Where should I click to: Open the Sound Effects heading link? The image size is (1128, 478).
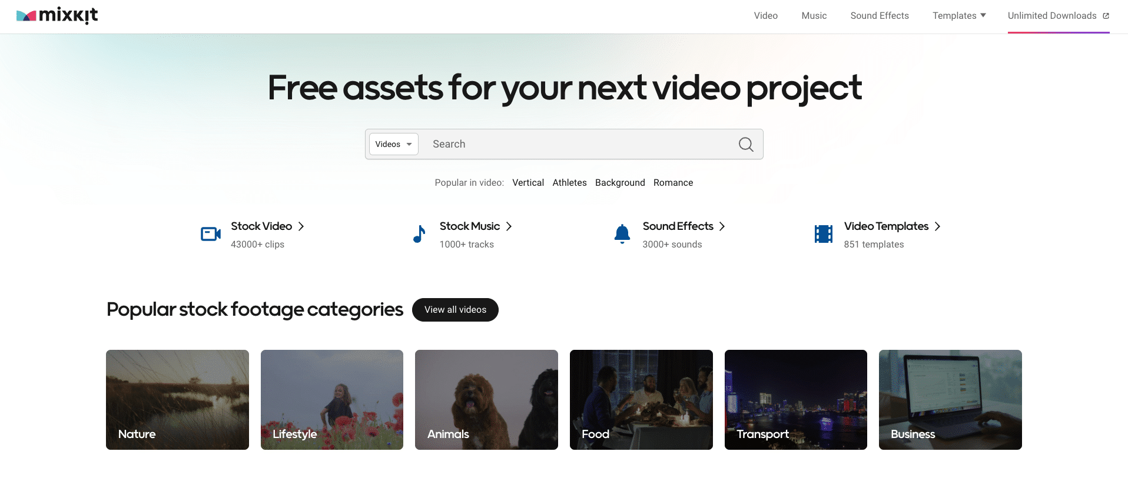[678, 226]
